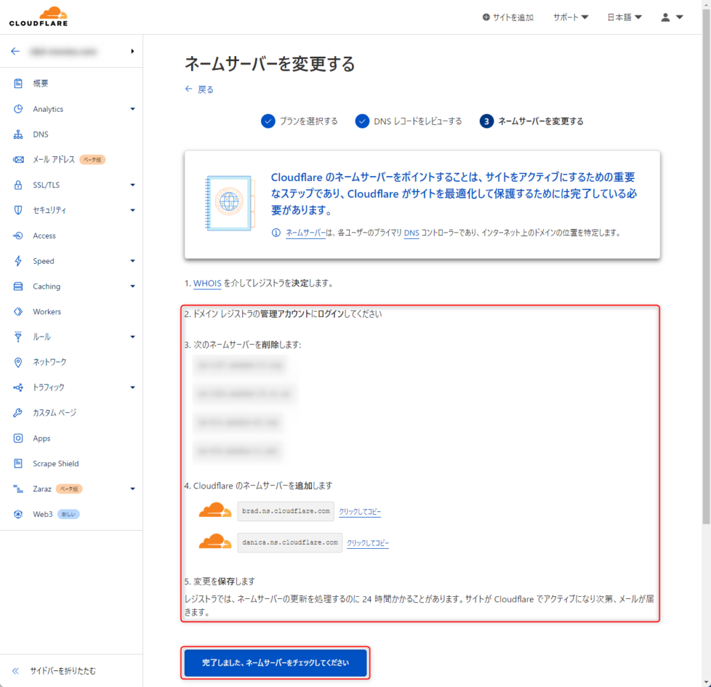
Task: Copy danica nameserver via クリックしてコピー
Action: click(368, 543)
